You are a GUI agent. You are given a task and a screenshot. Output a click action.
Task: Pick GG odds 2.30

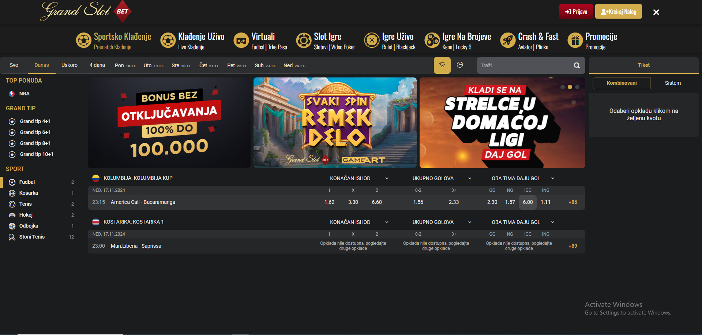click(492, 202)
